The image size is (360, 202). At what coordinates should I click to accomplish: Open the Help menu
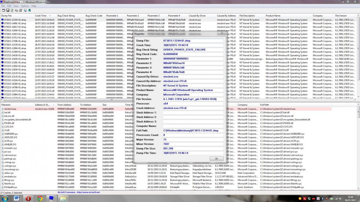[x=34, y=6]
